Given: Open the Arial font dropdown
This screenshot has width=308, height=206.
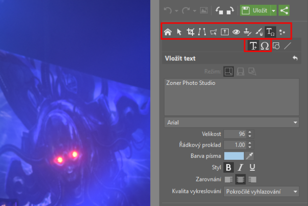Looking at the screenshot, I should coord(231,123).
